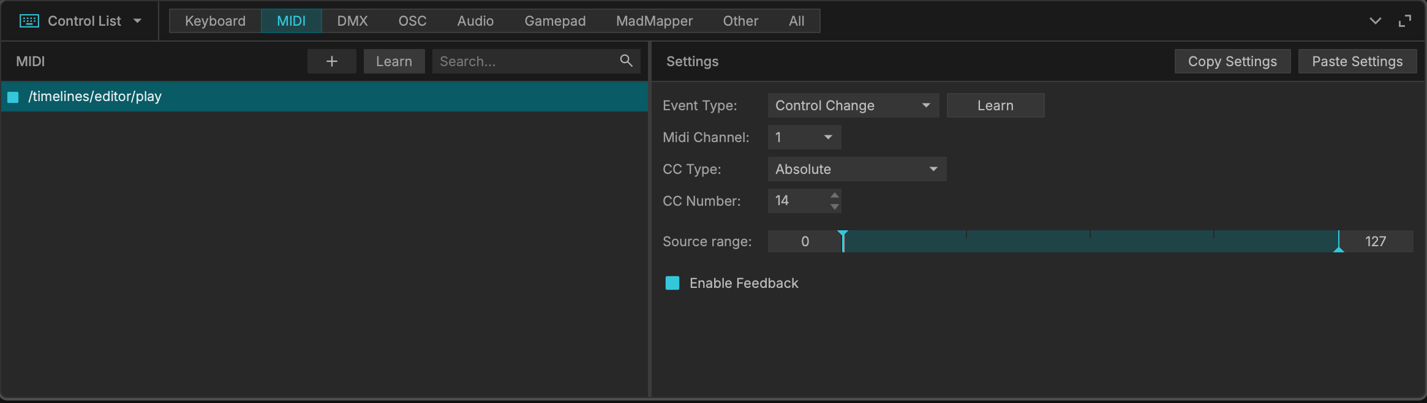This screenshot has width=1427, height=403.
Task: Open the CC Type Absolute dropdown
Action: tap(857, 169)
